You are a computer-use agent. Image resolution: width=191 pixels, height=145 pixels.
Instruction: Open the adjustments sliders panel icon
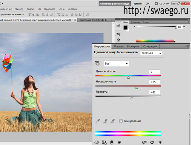tap(118, 34)
